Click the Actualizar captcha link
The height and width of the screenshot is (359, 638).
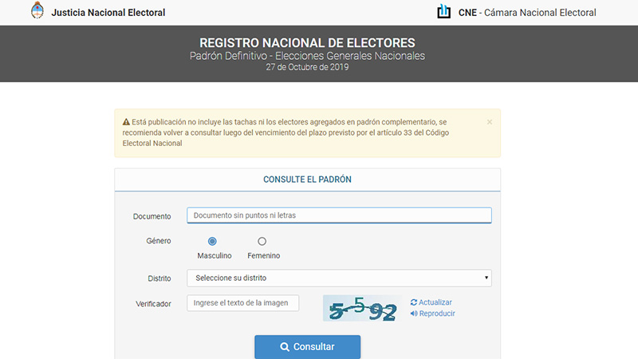point(435,302)
